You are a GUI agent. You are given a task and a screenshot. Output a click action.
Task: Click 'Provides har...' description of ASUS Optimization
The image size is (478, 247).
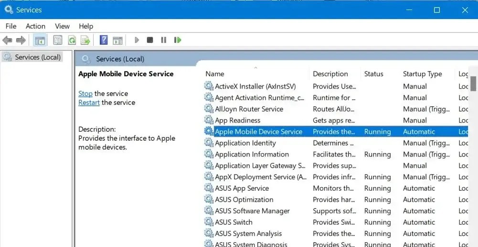(334, 199)
